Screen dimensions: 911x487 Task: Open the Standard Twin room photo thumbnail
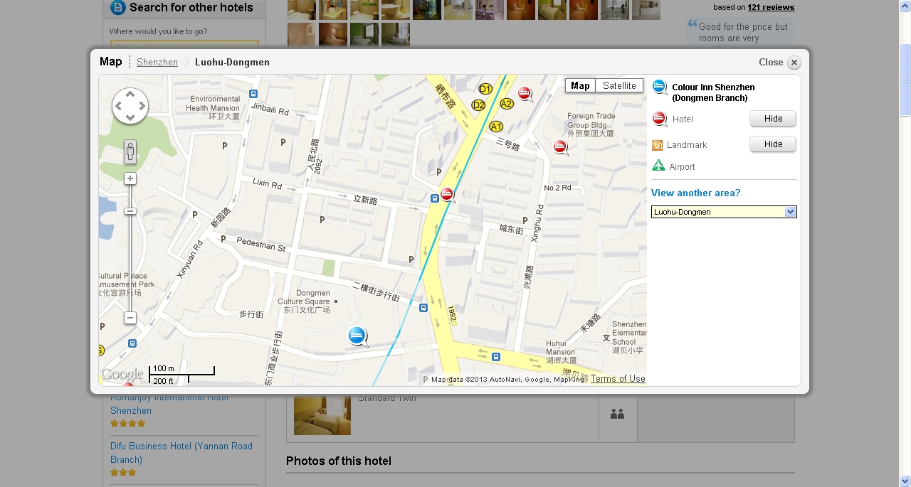click(x=322, y=414)
